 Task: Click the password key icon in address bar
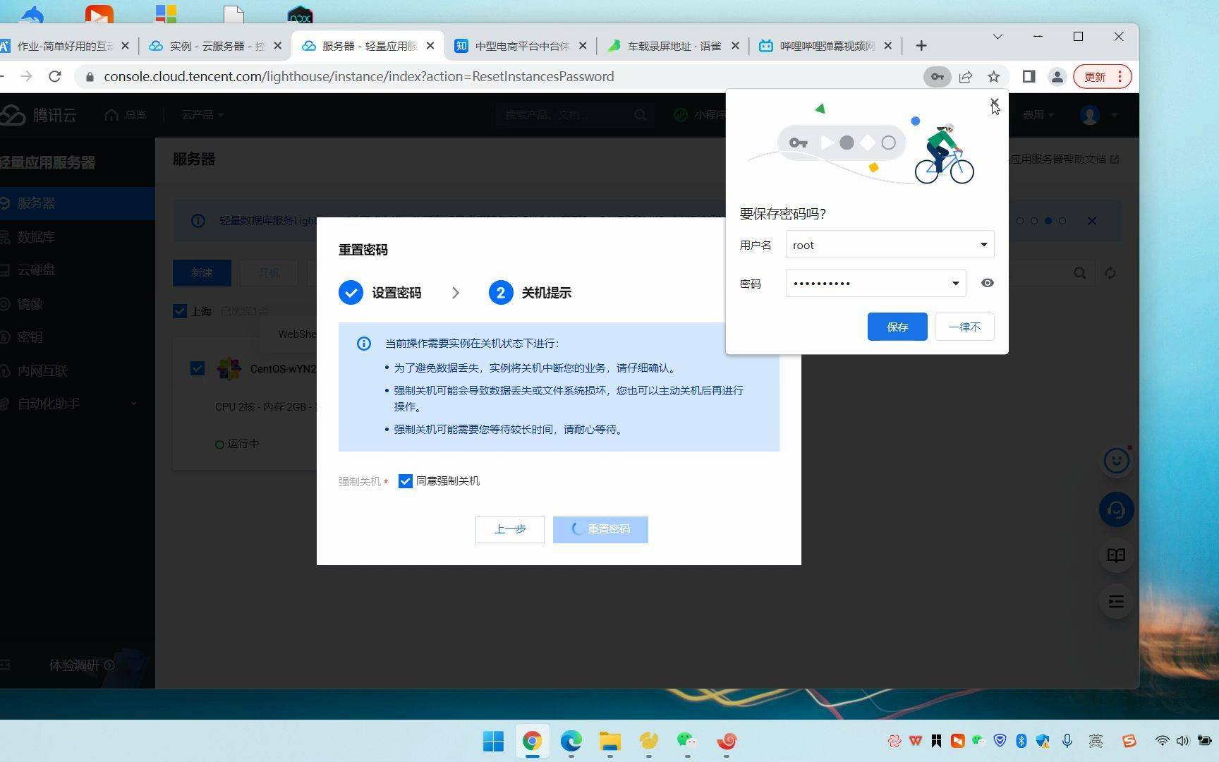pyautogui.click(x=937, y=77)
